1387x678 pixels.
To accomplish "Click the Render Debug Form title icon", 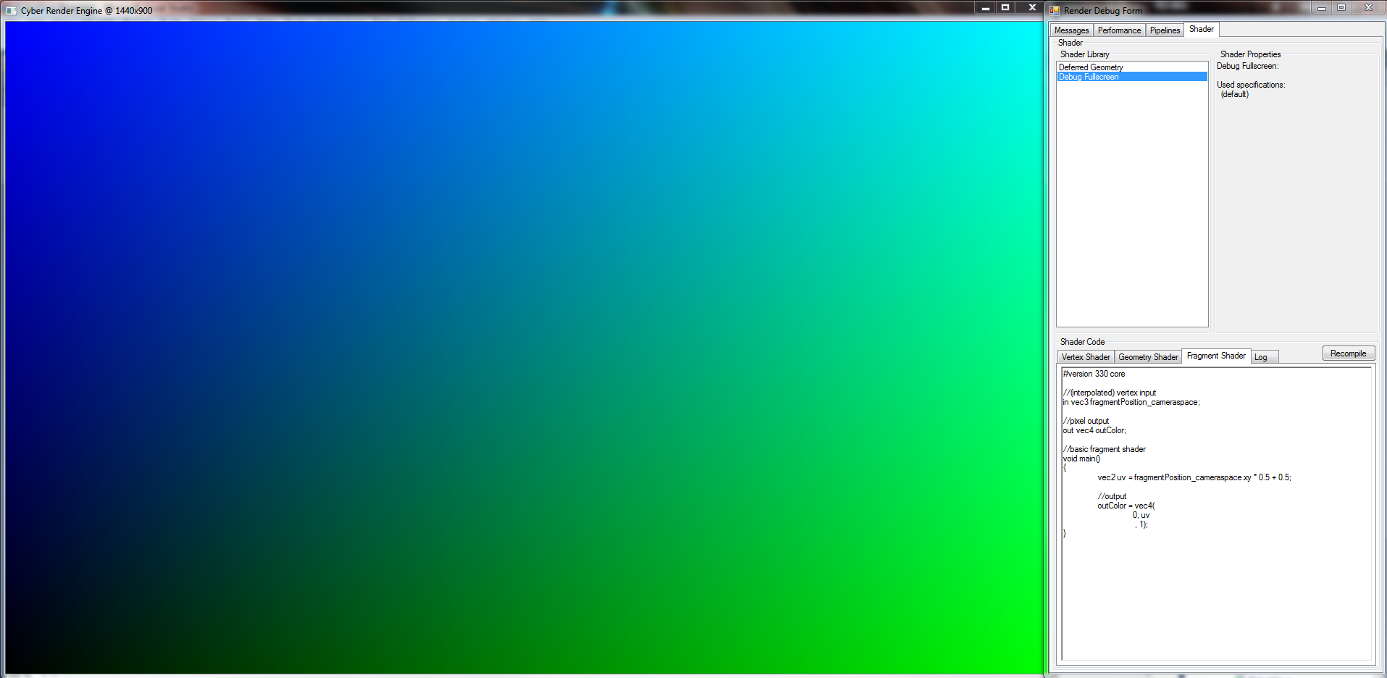I will (1055, 11).
